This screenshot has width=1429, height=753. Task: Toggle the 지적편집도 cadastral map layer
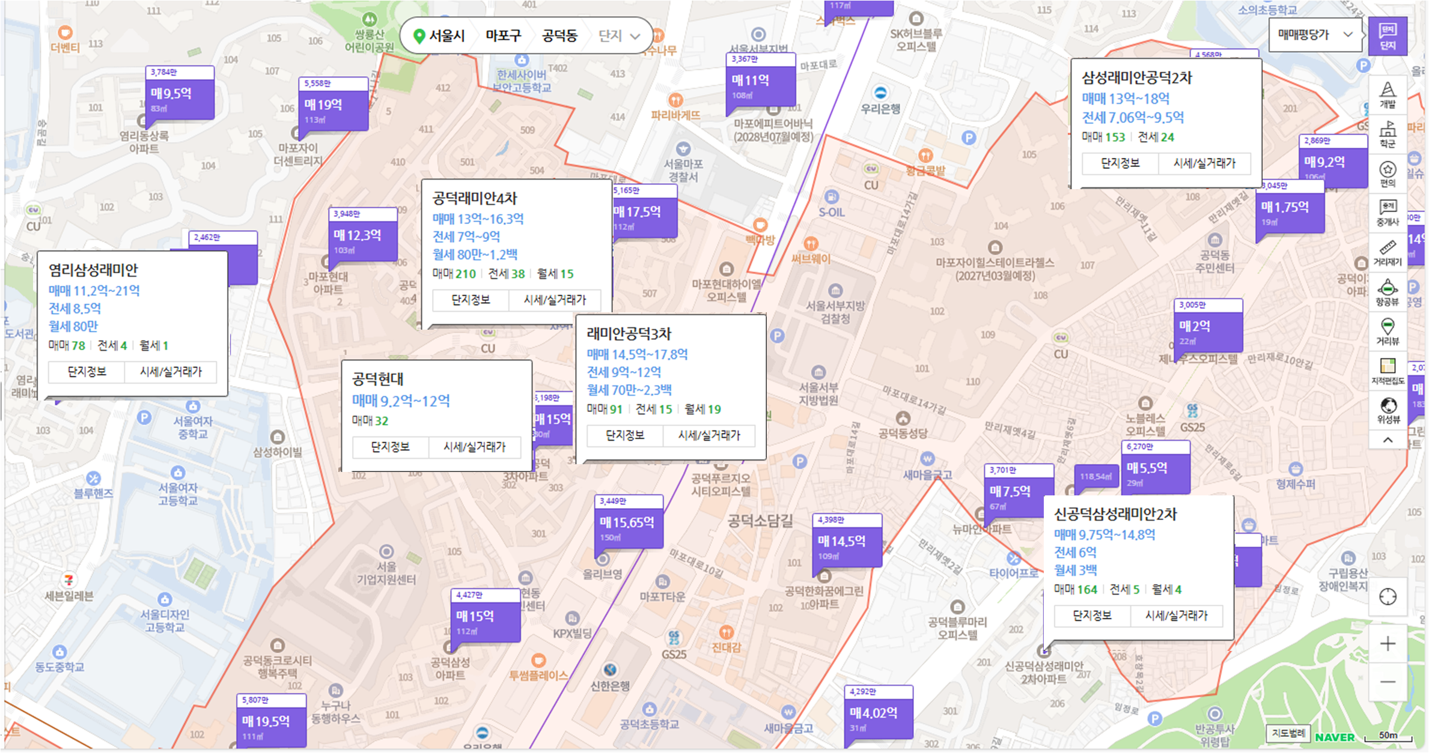(x=1387, y=371)
